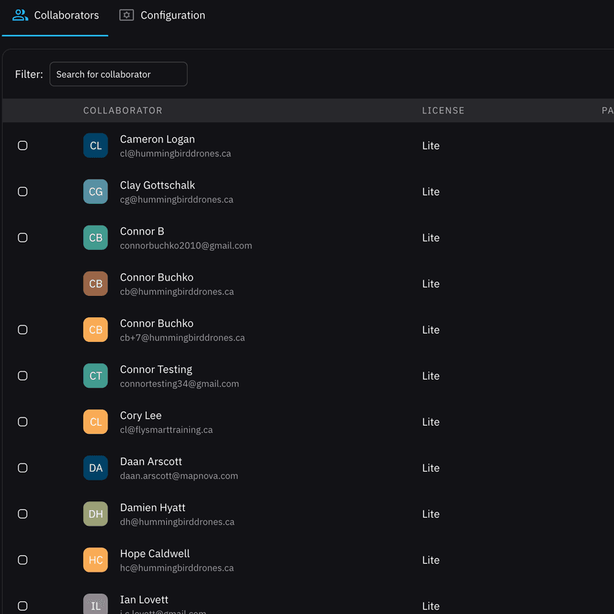Check the box for Connor Testing
Screen dimensions: 614x614
23,376
